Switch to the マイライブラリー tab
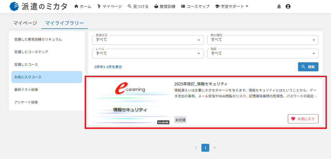Viewport: 331px width, 159px height. [65, 23]
